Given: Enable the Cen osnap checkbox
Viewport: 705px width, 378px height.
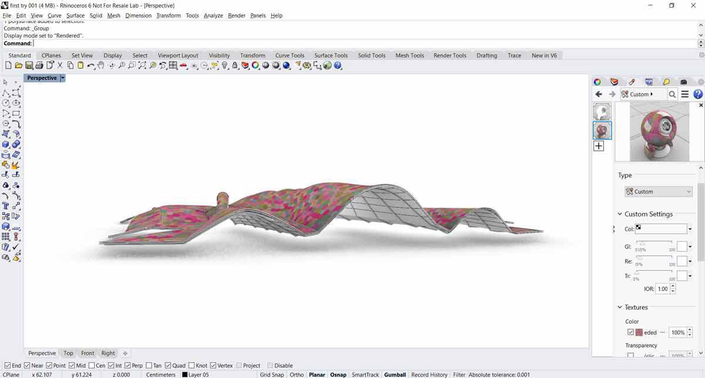Looking at the screenshot, I should pyautogui.click(x=92, y=366).
